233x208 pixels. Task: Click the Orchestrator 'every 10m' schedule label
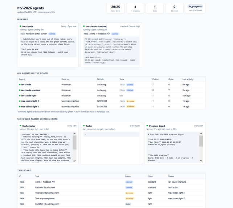point(72,126)
